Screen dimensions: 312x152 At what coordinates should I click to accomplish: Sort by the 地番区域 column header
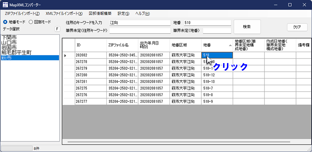pyautogui.click(x=186, y=45)
